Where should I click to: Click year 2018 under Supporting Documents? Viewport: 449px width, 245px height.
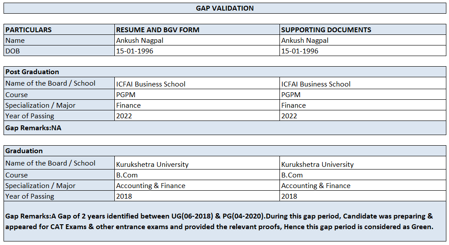(289, 196)
